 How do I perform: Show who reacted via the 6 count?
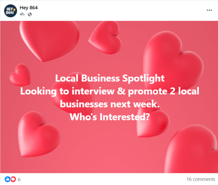(x=19, y=179)
